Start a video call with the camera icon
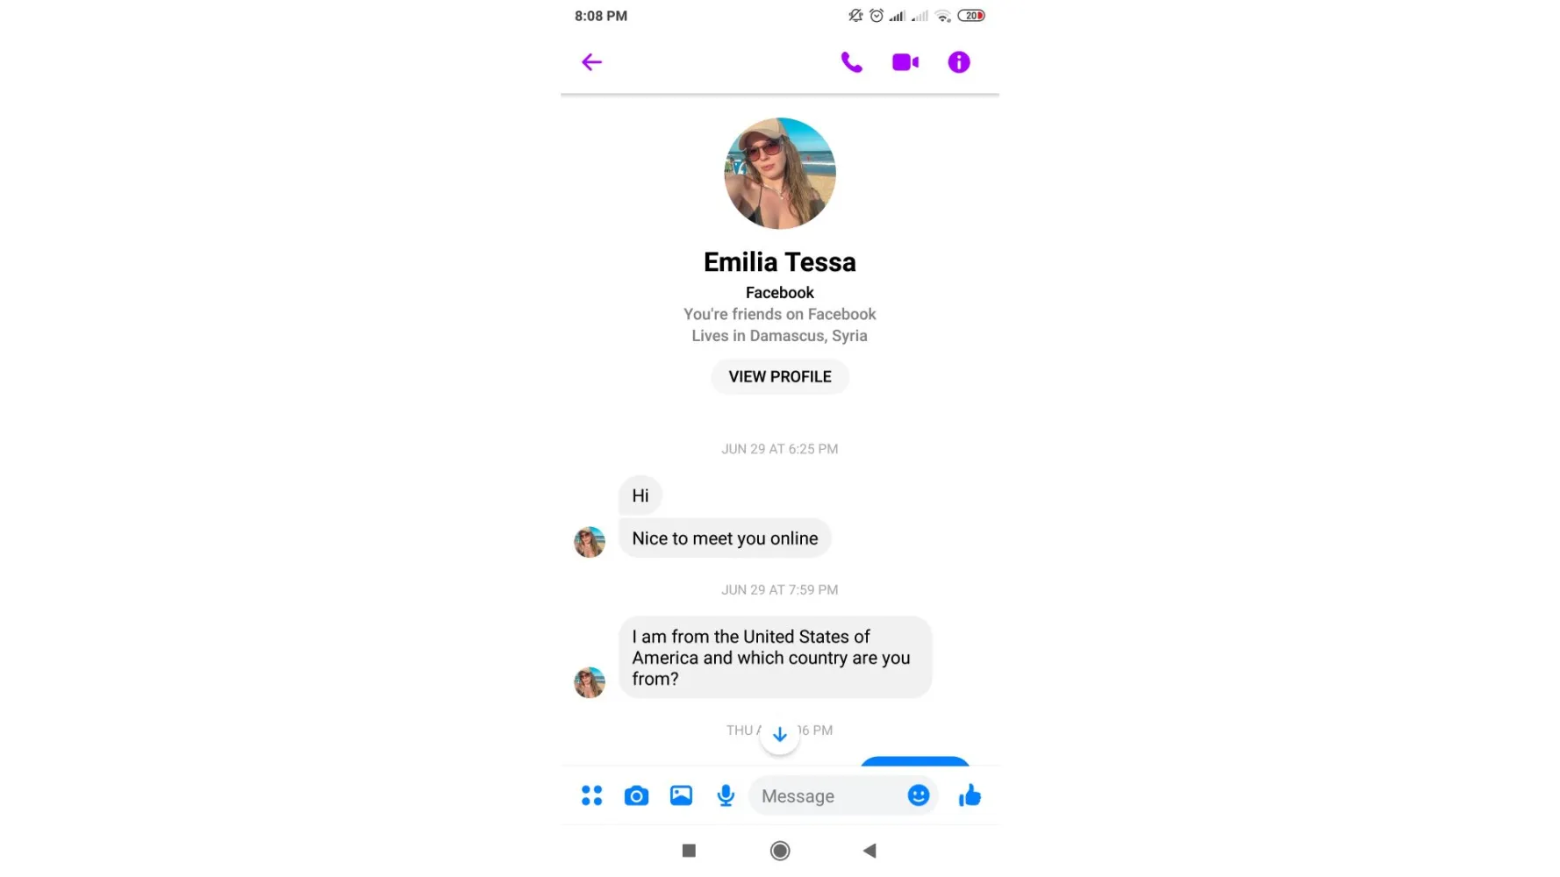The image size is (1560, 877). click(905, 62)
